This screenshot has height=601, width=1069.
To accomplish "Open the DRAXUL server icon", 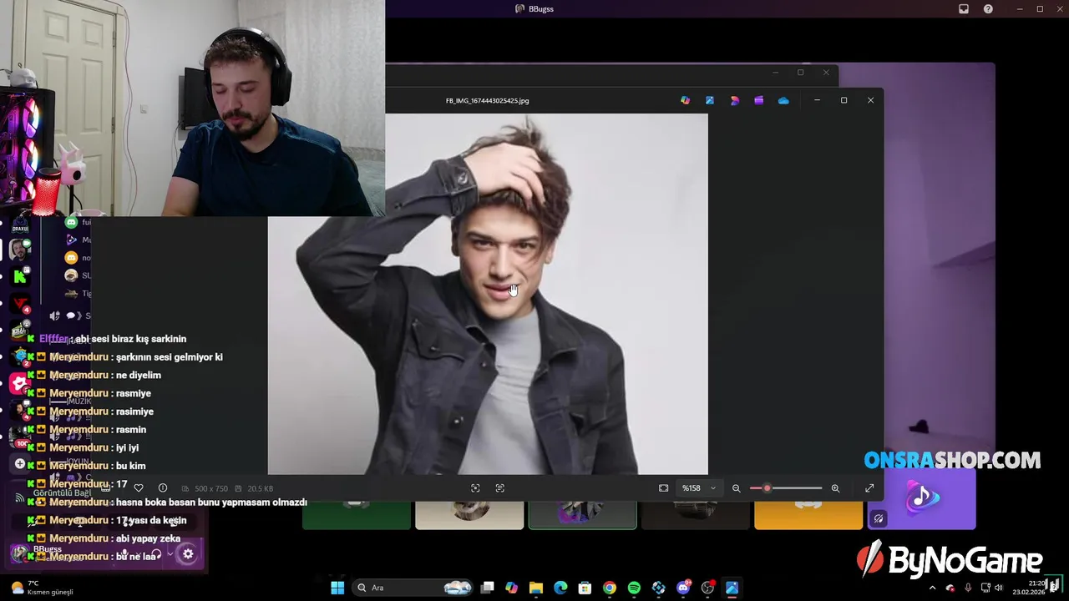I will (20, 224).
